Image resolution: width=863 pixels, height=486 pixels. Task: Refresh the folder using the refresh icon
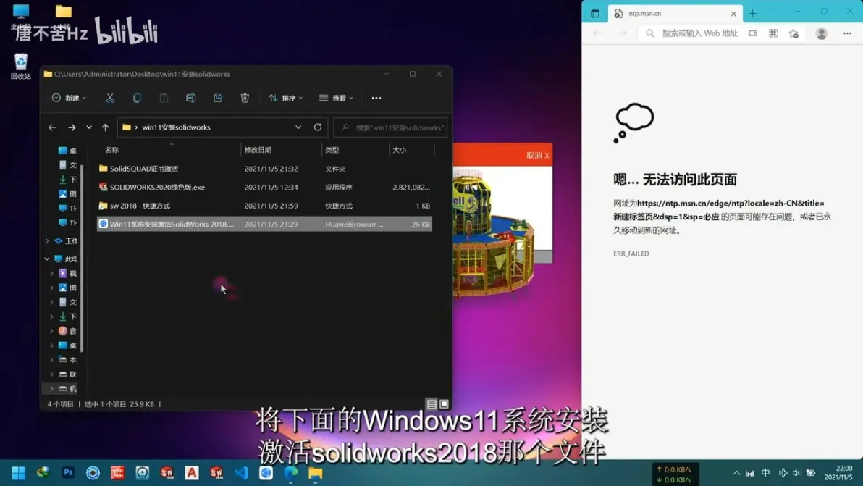[318, 127]
